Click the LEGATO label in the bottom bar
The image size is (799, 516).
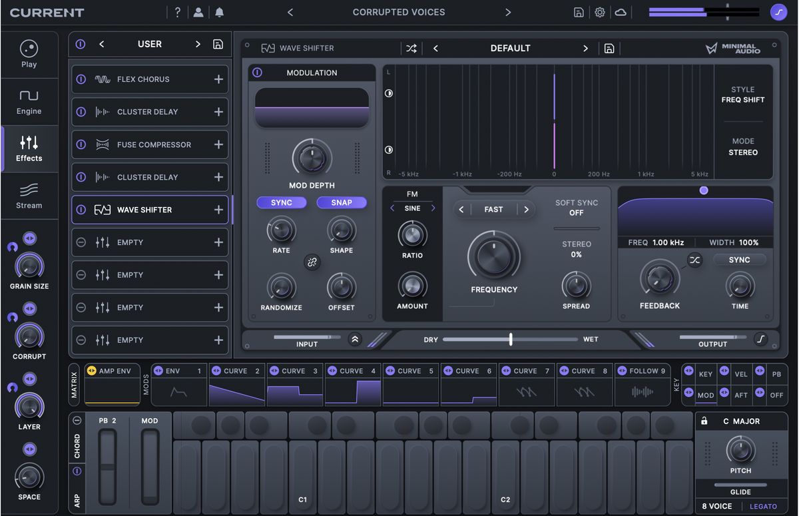click(763, 506)
